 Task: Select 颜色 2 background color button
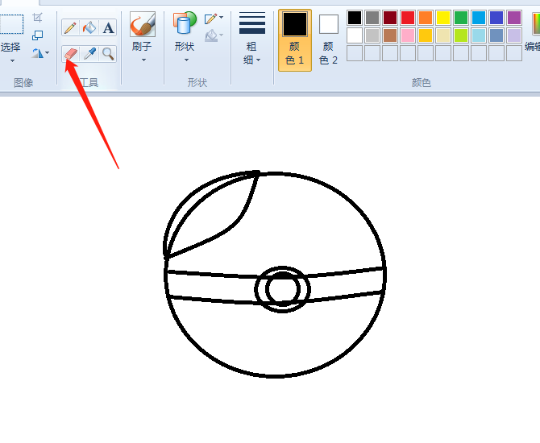point(328,40)
